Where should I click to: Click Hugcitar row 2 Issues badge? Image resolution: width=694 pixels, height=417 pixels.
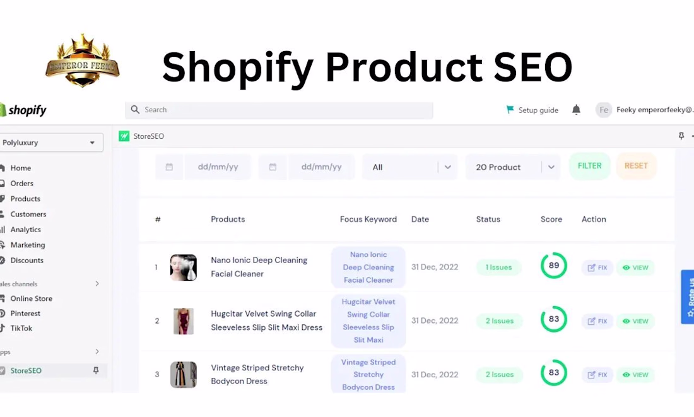[499, 321]
